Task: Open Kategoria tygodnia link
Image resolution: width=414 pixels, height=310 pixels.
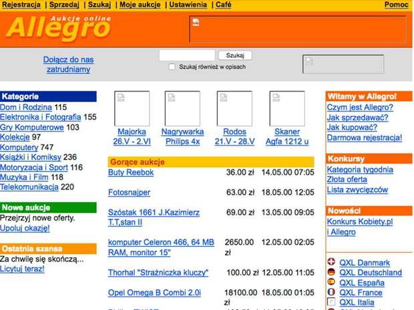Action: point(360,169)
